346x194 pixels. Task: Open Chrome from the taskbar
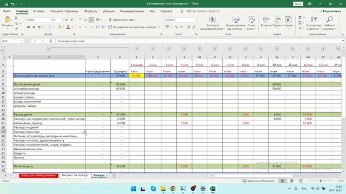(173, 189)
